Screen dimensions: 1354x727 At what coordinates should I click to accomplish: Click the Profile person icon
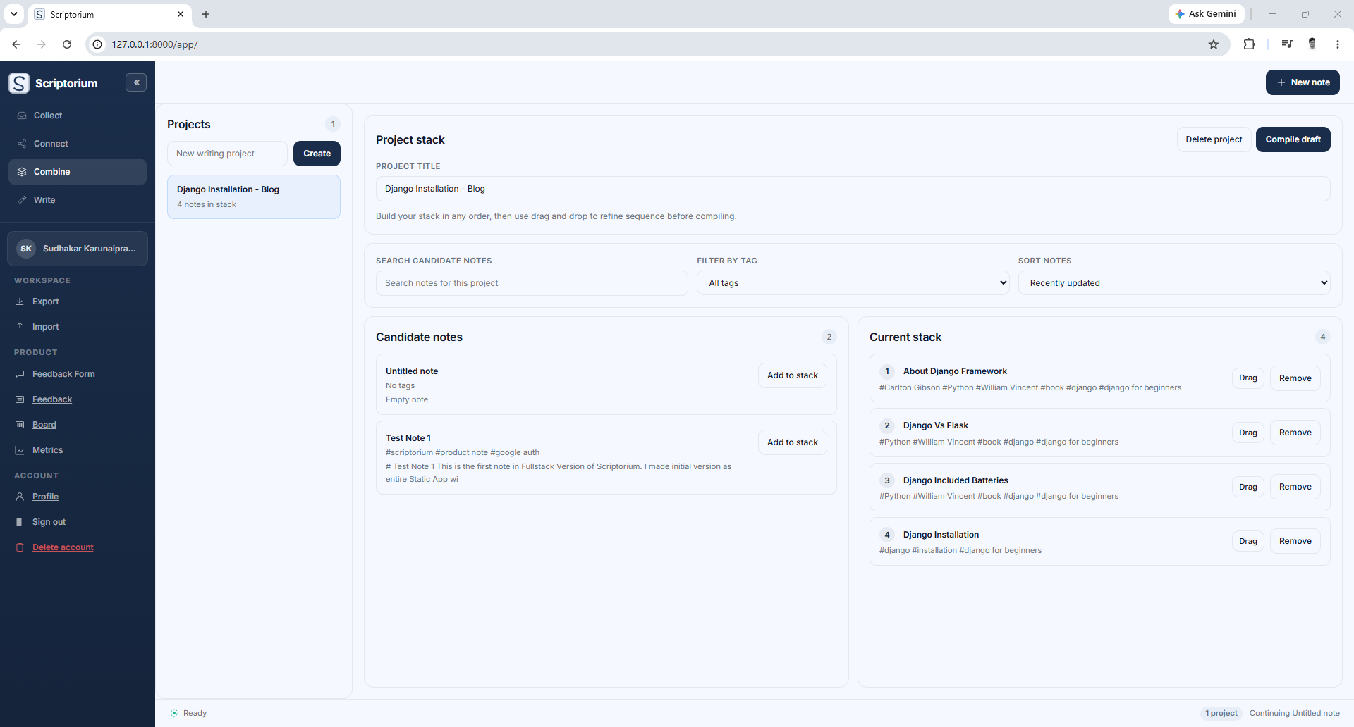(20, 497)
